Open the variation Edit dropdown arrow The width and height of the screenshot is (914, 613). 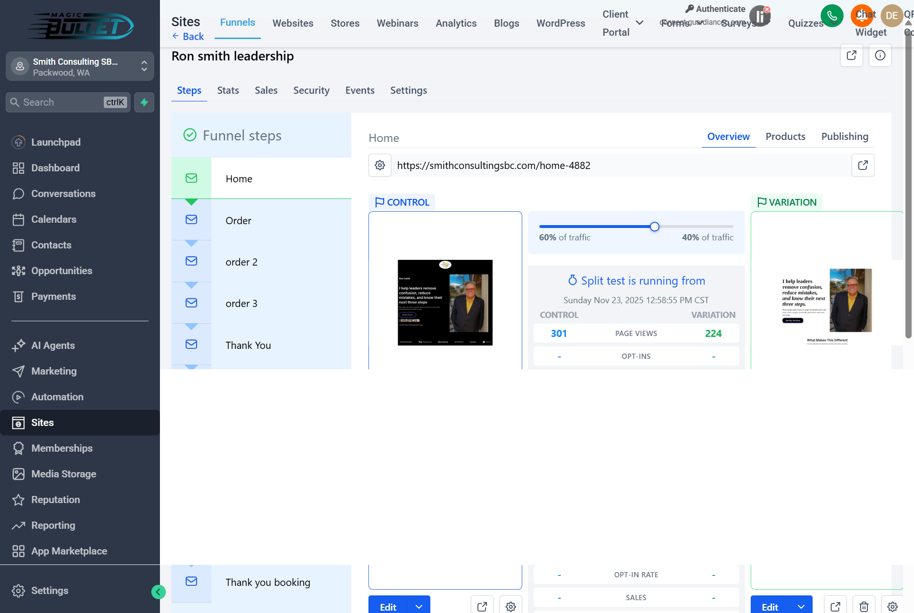click(x=801, y=606)
